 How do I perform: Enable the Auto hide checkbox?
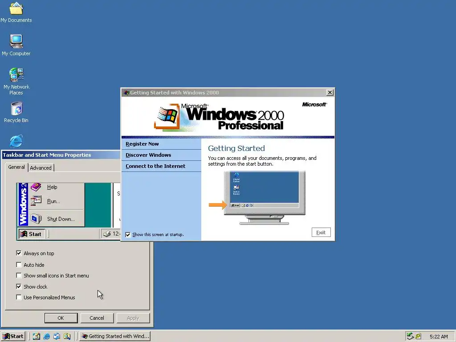19,265
